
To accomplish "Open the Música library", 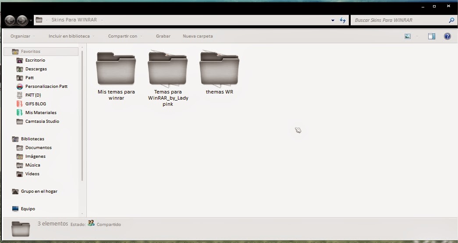I will pos(33,165).
